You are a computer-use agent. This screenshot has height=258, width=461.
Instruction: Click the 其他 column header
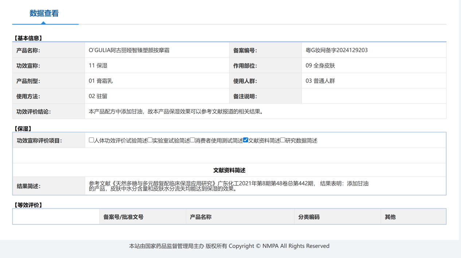click(x=390, y=217)
